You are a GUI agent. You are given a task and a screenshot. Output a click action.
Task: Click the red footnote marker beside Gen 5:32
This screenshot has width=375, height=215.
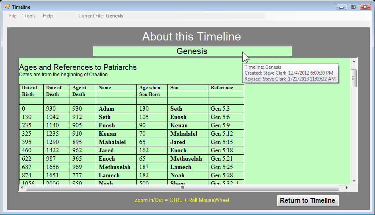click(237, 183)
